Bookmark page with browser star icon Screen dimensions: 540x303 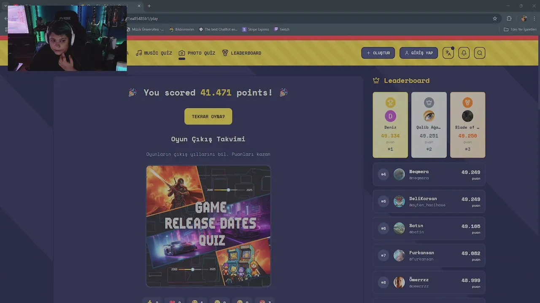[x=495, y=19]
